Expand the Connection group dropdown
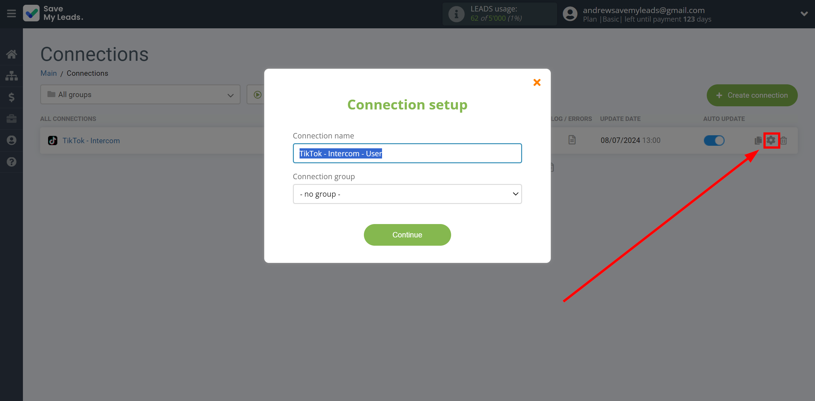This screenshot has height=401, width=815. [x=407, y=193]
